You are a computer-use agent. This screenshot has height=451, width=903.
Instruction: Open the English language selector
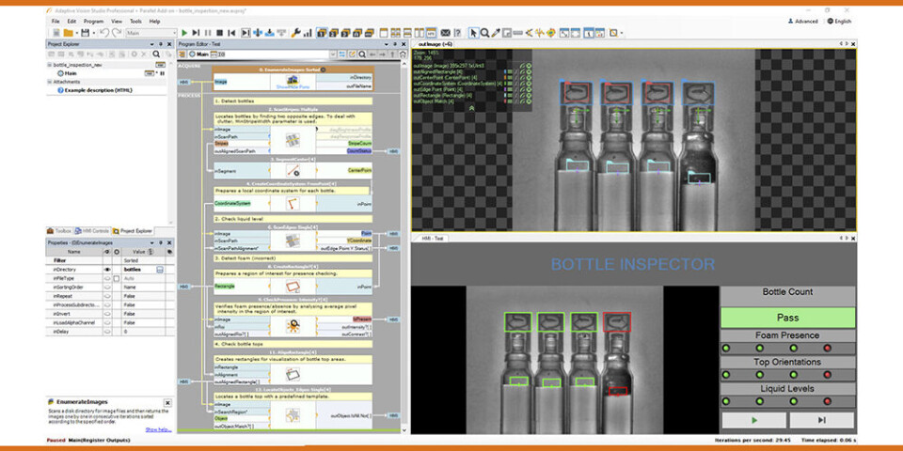[x=839, y=22]
